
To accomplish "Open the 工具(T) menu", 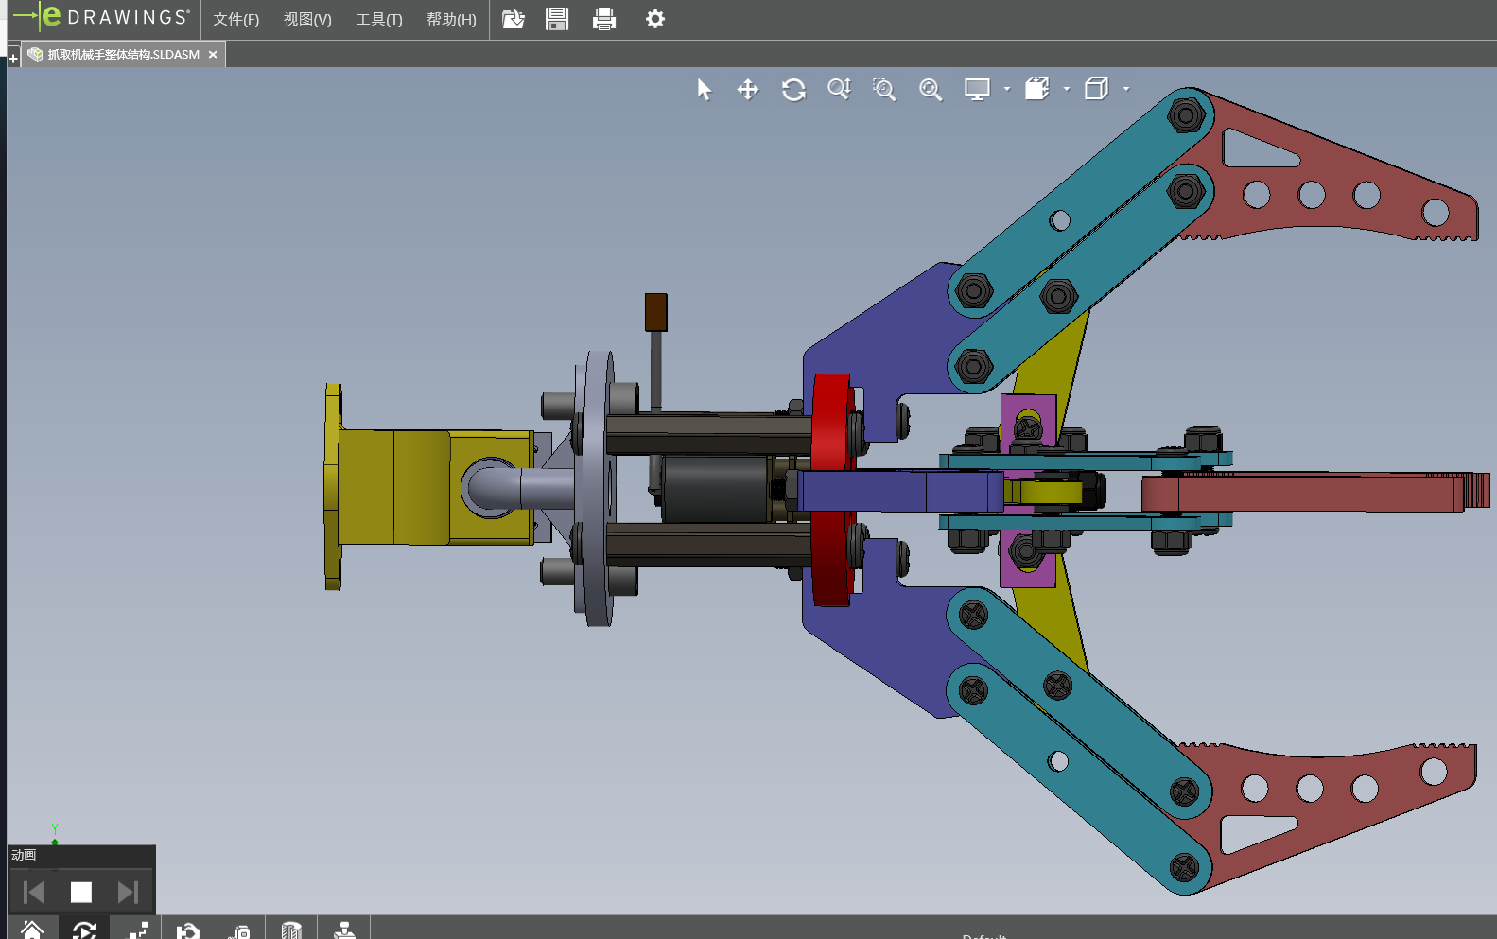I will 378,20.
